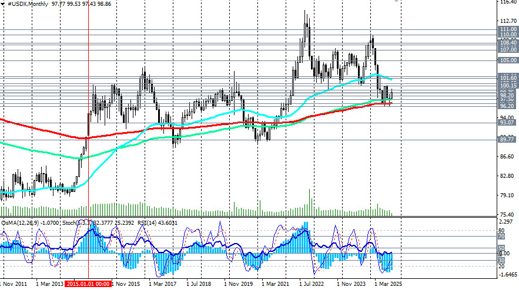Viewport: 519px width, 290px height.
Task: Select the red 2015.01.01 00:00 date label
Action: tap(88, 284)
